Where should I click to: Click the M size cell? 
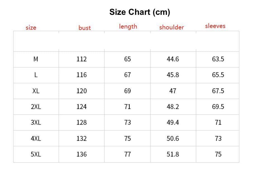36,59
